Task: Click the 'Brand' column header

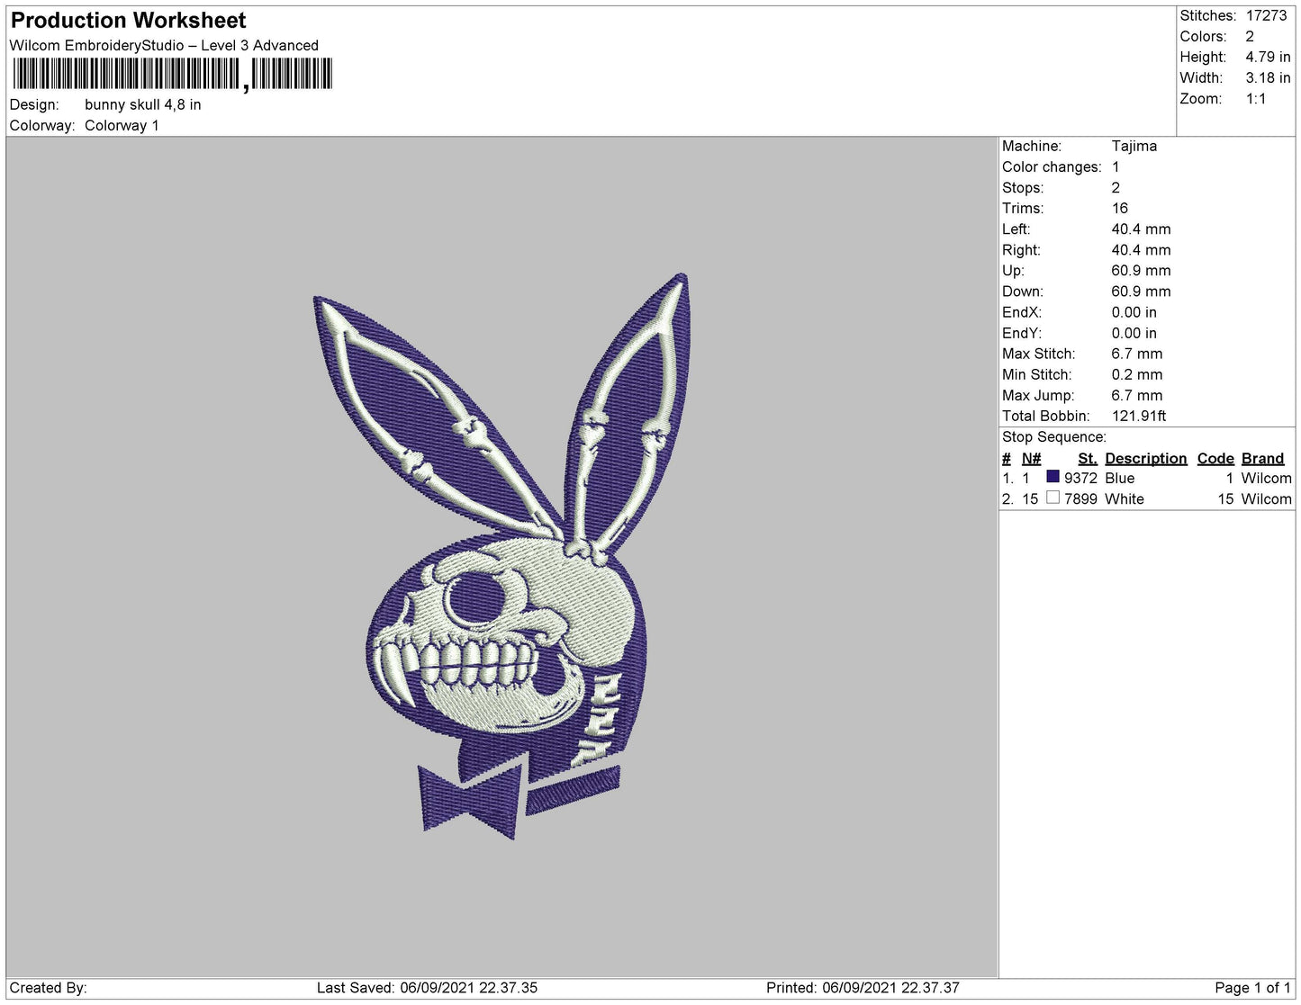Action: point(1262,458)
